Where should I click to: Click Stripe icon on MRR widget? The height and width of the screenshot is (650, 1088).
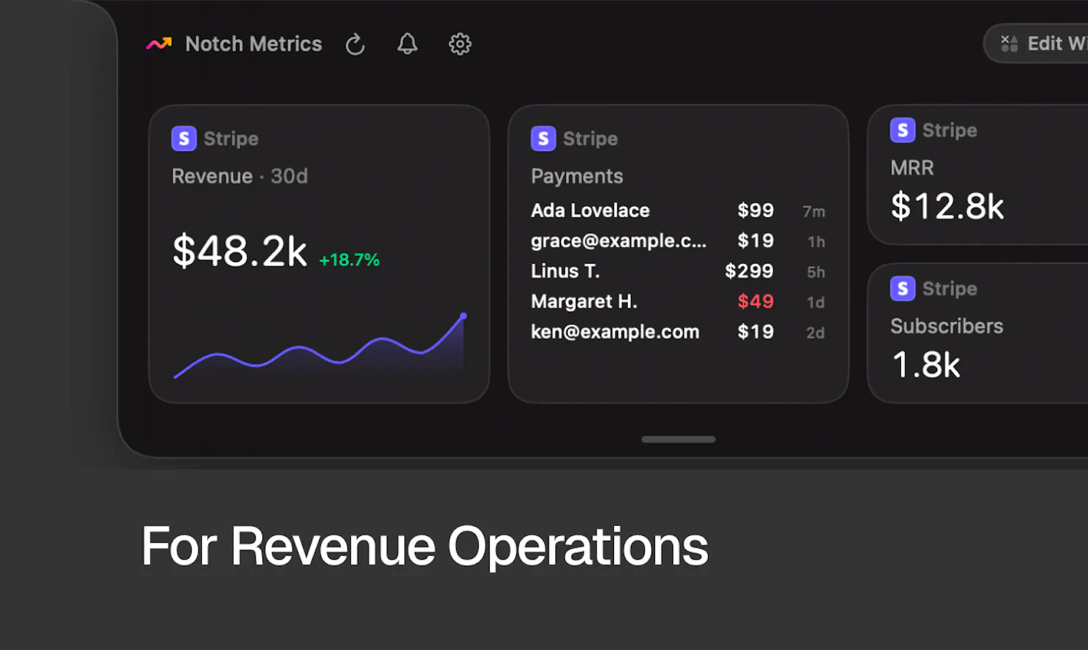tap(902, 130)
